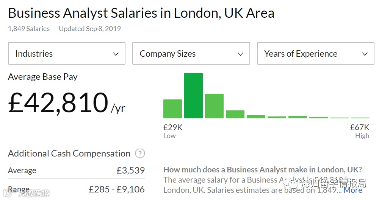Click the 1,849 Salaries count text
This screenshot has height=200, width=379.
click(29, 29)
